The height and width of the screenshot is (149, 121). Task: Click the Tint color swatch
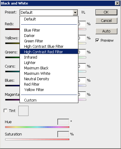[x=23, y=111]
